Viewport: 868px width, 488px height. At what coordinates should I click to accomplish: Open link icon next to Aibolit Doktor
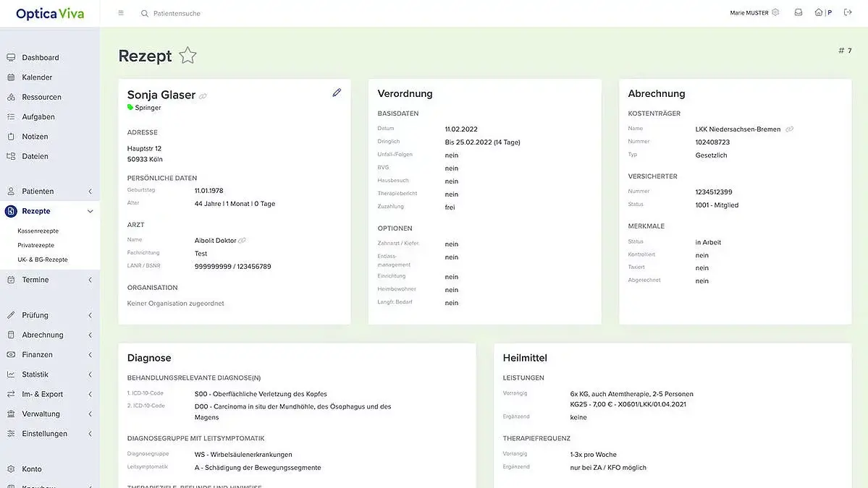tap(242, 241)
